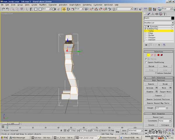Click the Redo arrow icon
Screen dimensions: 175x140
pyautogui.click(x=8, y=9)
